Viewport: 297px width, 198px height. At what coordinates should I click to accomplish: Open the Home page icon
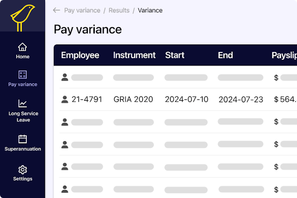[22, 47]
